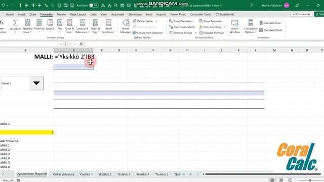Toggle Show Formulas
324x182 pixels.
(210, 21)
